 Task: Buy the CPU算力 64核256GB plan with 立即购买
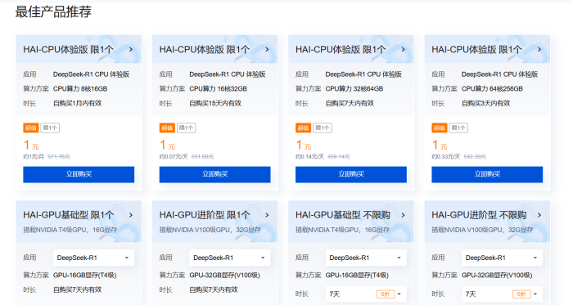[x=487, y=174]
